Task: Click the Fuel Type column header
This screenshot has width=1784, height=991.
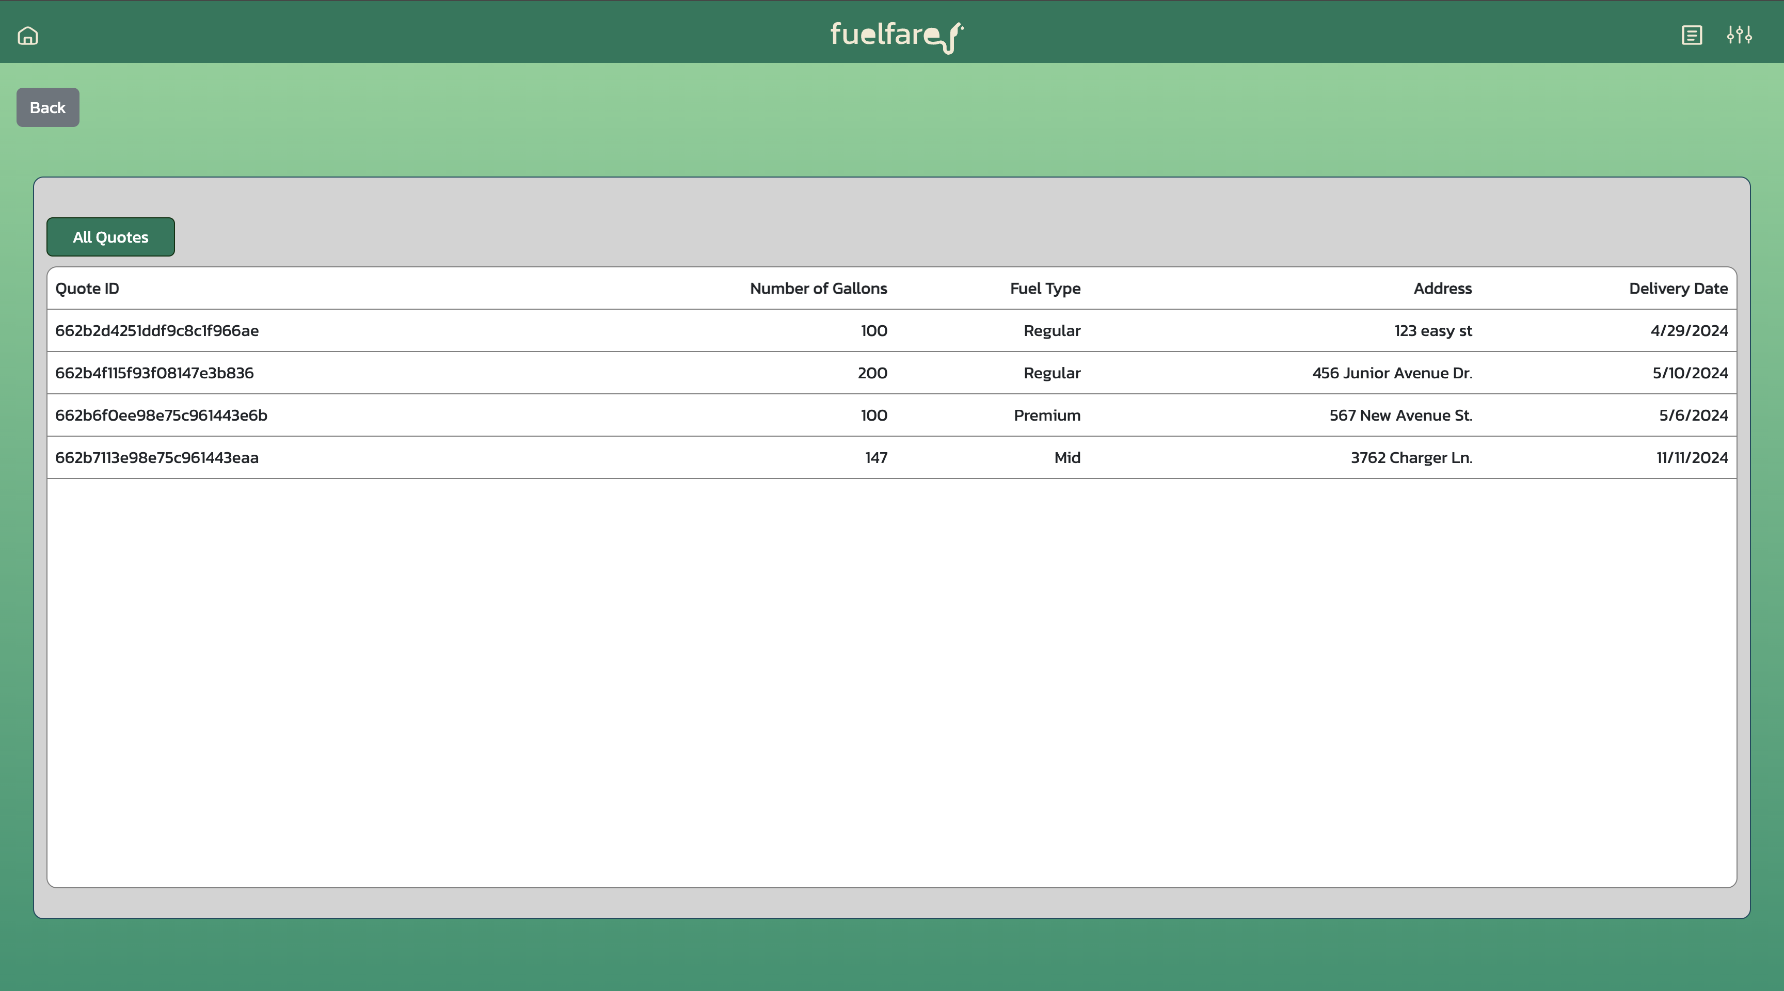Action: 1044,289
